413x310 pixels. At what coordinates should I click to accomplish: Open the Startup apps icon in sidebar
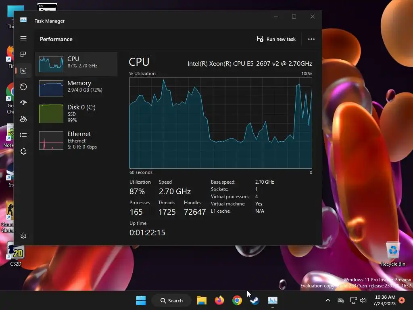tap(23, 103)
